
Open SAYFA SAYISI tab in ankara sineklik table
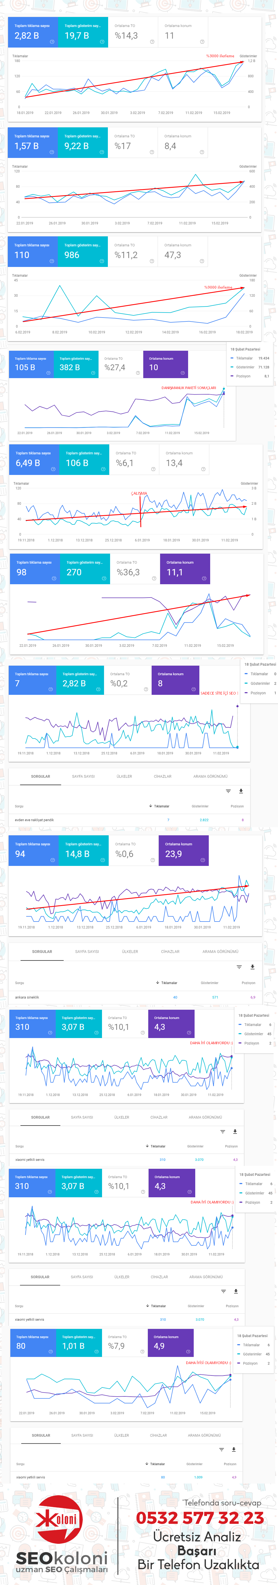87,952
